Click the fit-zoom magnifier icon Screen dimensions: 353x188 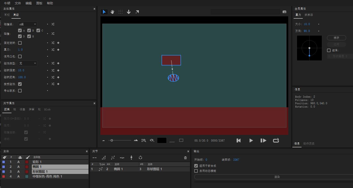click(x=144, y=140)
